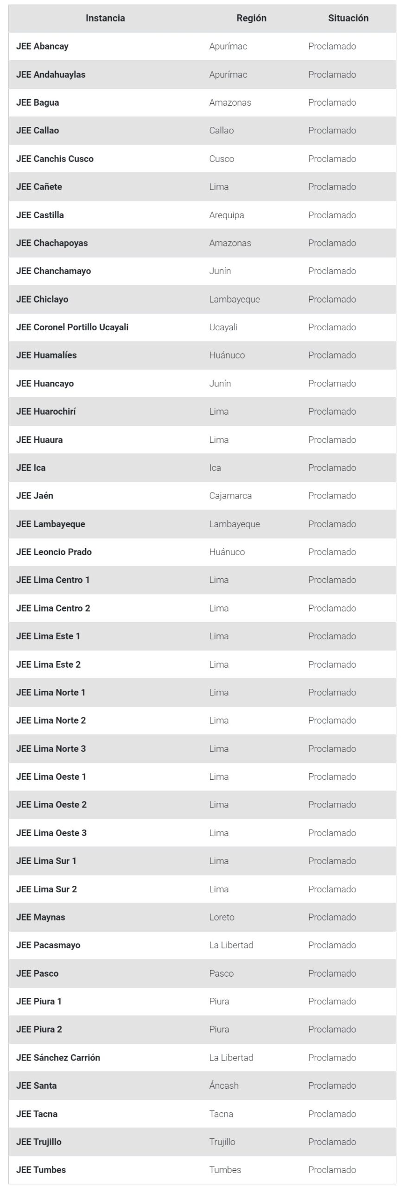This screenshot has height=1186, width=413.
Task: Select JEE Canchis Cusco entry
Action: 55,159
